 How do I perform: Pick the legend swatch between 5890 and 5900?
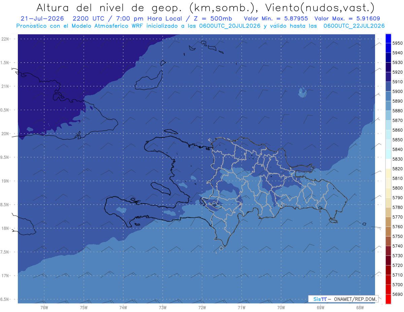tap(388, 96)
